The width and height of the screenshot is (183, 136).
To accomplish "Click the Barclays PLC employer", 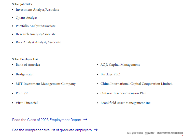I will [x=110, y=74].
